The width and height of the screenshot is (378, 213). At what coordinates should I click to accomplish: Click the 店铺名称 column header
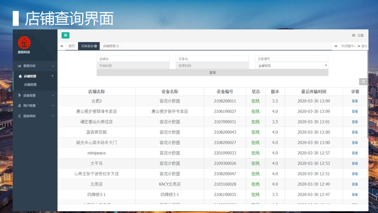(96, 92)
